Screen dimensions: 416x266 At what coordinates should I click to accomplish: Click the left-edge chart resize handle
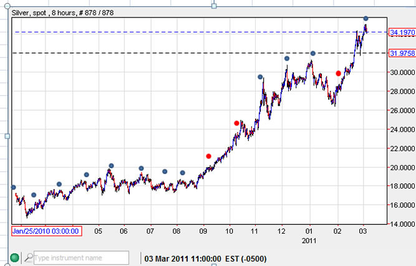pos(7,136)
